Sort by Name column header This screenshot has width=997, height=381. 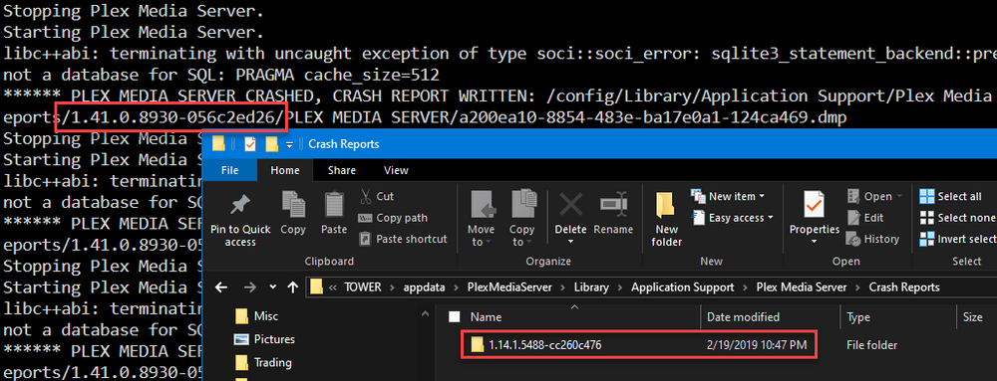[x=486, y=317]
